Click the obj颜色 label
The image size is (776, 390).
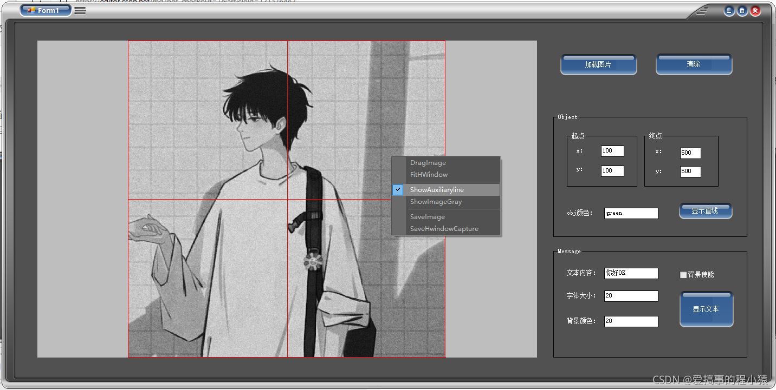(x=580, y=213)
